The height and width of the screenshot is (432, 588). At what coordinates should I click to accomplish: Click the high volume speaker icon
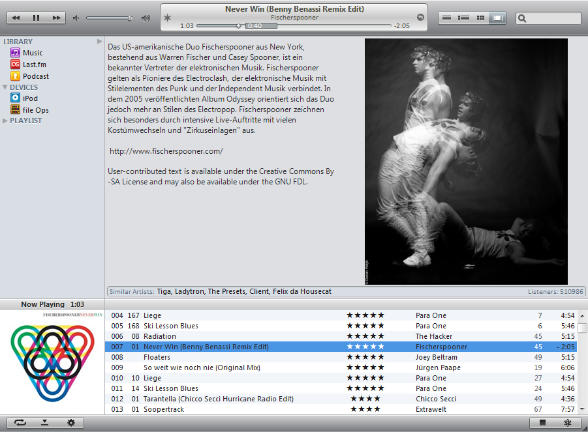coord(146,18)
